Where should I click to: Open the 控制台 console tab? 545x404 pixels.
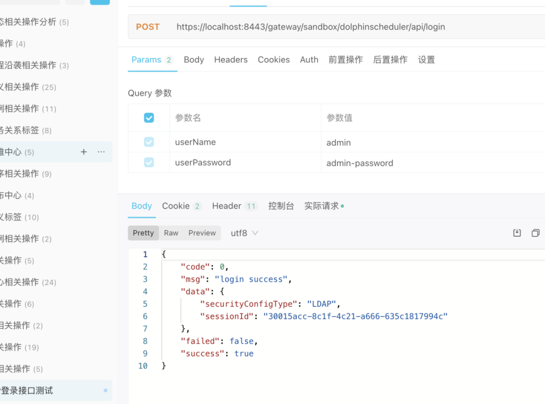(281, 206)
